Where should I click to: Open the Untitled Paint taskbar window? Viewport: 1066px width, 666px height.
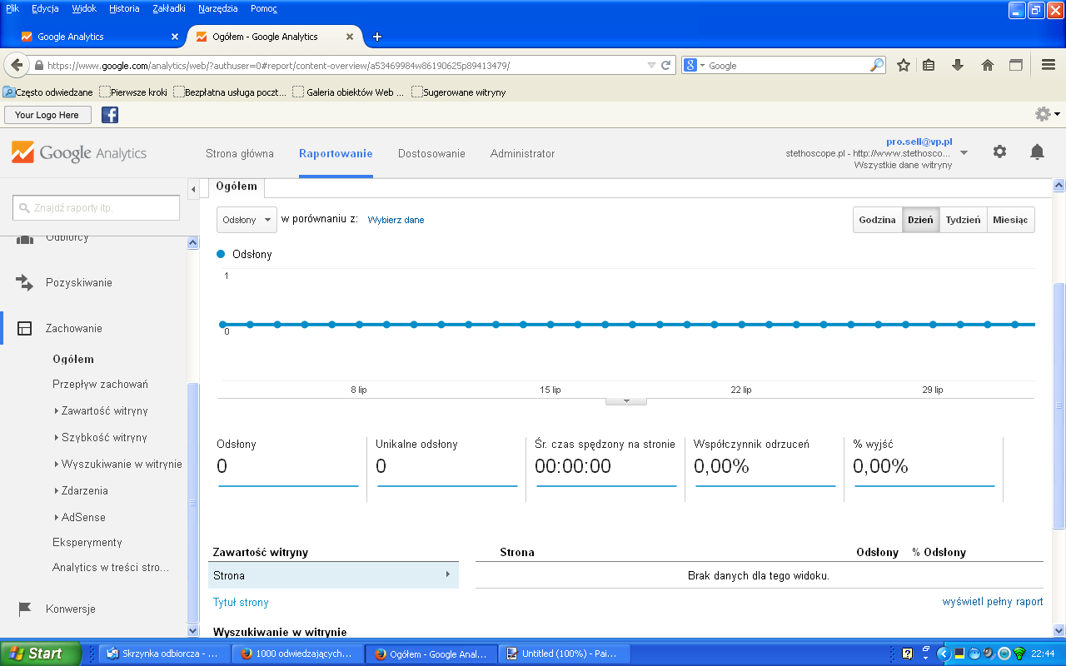563,654
